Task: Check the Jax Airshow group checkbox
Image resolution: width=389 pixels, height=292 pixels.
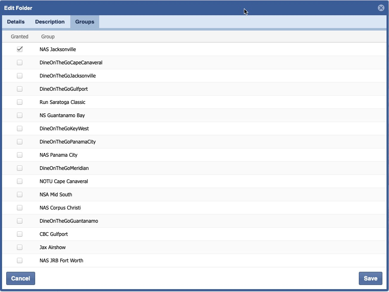Action: pos(19,247)
